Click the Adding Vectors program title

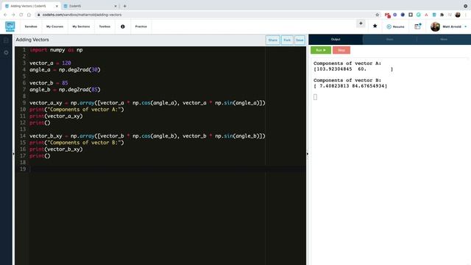[32, 40]
